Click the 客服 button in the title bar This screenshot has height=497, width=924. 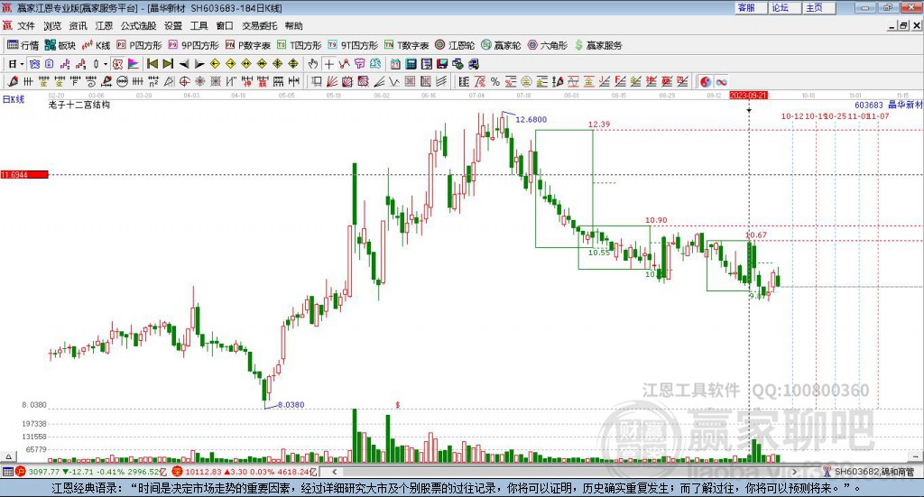tap(751, 7)
